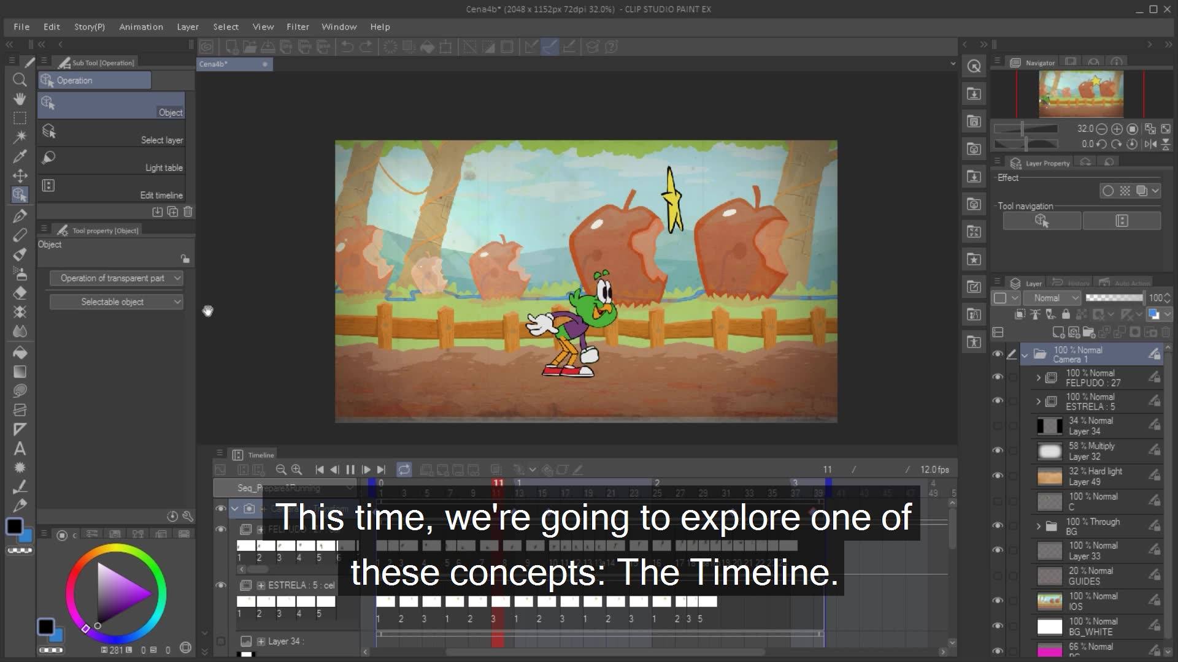
Task: Expand the BG layer folder
Action: pyautogui.click(x=1038, y=526)
